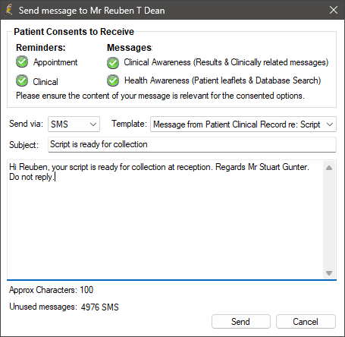345x337 pixels.
Task: Send the SMS message
Action: [241, 322]
